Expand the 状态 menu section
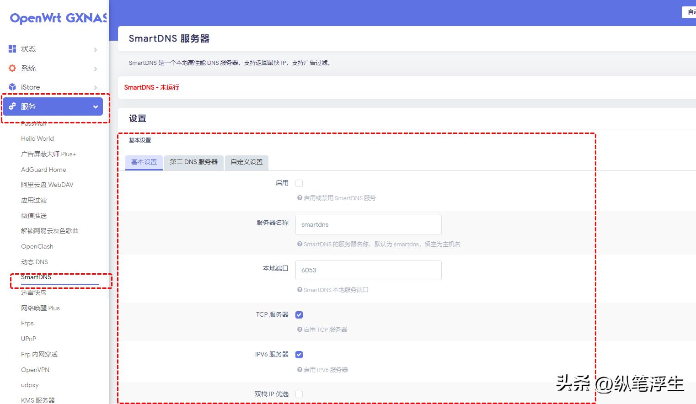The width and height of the screenshot is (696, 404). pyautogui.click(x=53, y=48)
